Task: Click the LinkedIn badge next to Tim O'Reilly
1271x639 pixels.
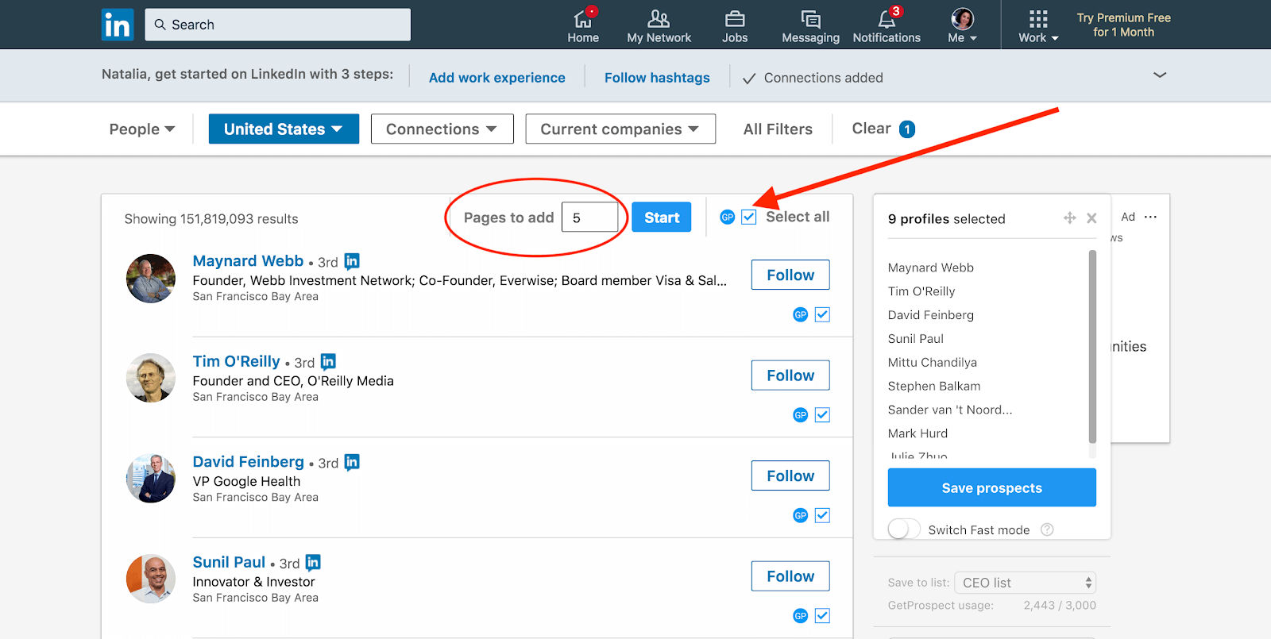Action: 328,361
